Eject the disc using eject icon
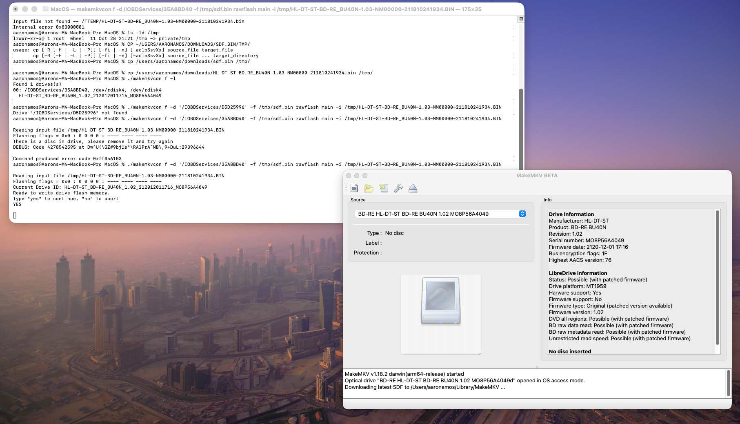Image resolution: width=740 pixels, height=424 pixels. pyautogui.click(x=413, y=188)
